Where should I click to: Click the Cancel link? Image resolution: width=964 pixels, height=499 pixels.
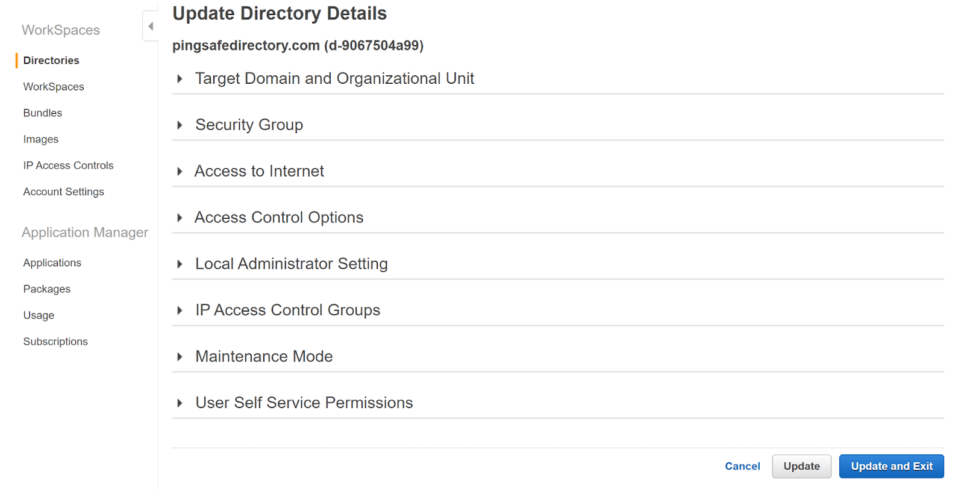[x=742, y=466]
